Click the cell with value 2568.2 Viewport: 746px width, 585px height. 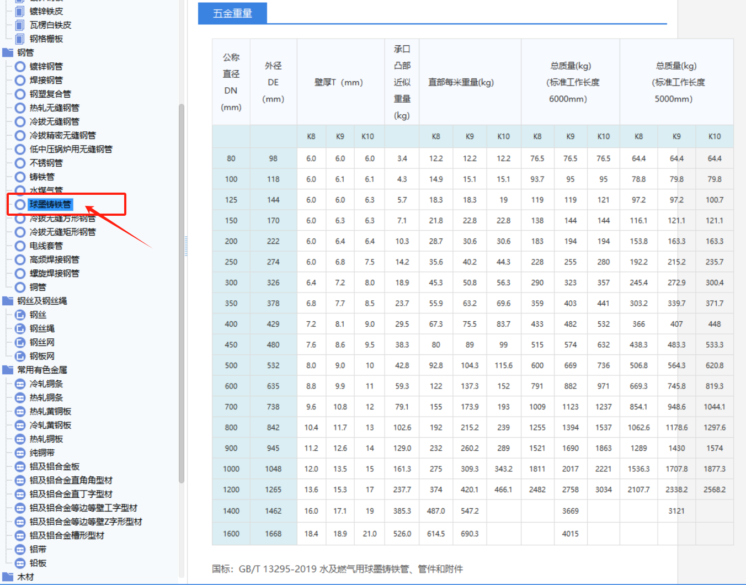(715, 490)
